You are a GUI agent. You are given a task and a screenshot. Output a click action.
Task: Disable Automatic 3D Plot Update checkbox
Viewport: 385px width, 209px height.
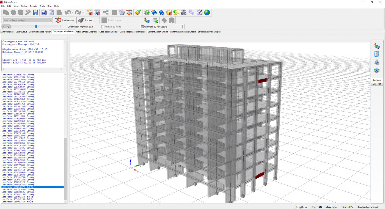pyautogui.click(x=142, y=27)
